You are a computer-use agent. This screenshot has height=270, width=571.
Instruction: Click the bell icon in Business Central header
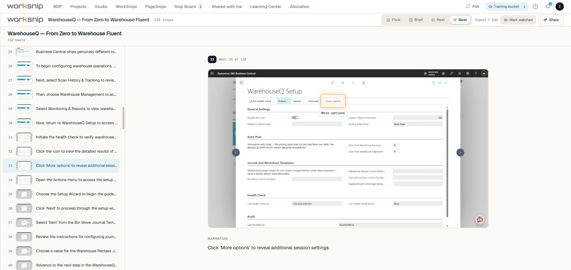[x=459, y=73]
